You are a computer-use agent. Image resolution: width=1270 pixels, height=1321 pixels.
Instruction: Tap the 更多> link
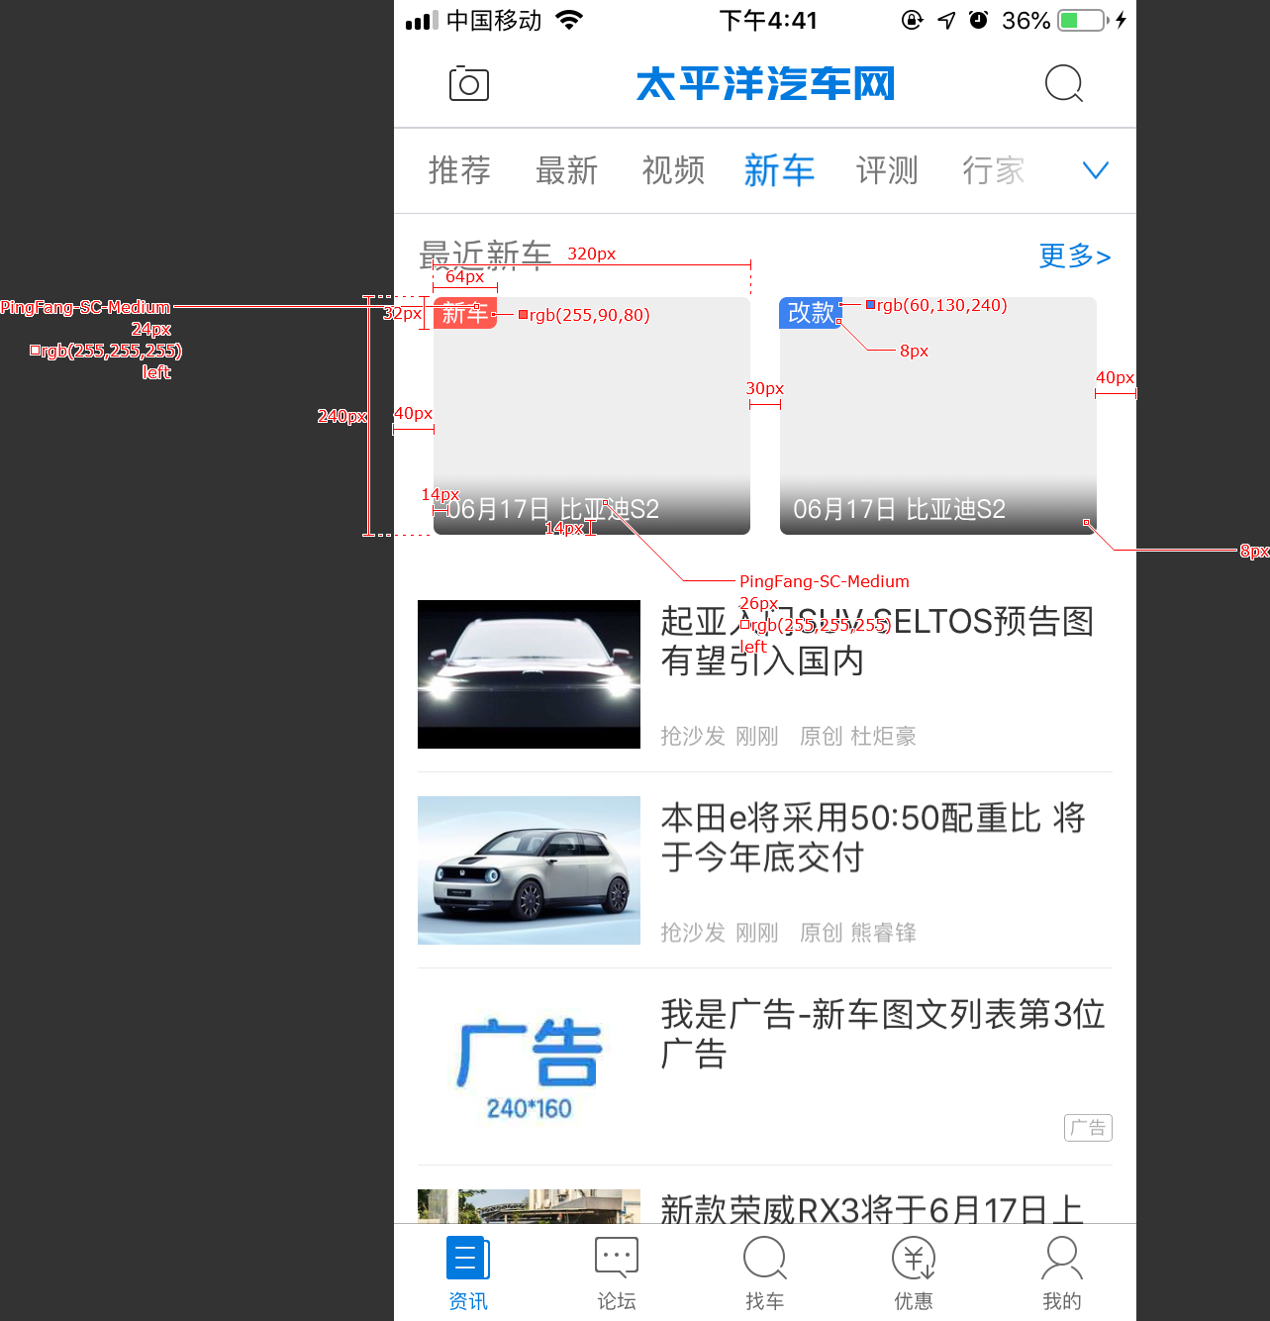point(1074,255)
